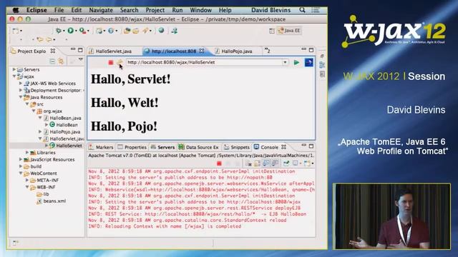
Task: Maximize the Console view panel
Action: (311, 146)
